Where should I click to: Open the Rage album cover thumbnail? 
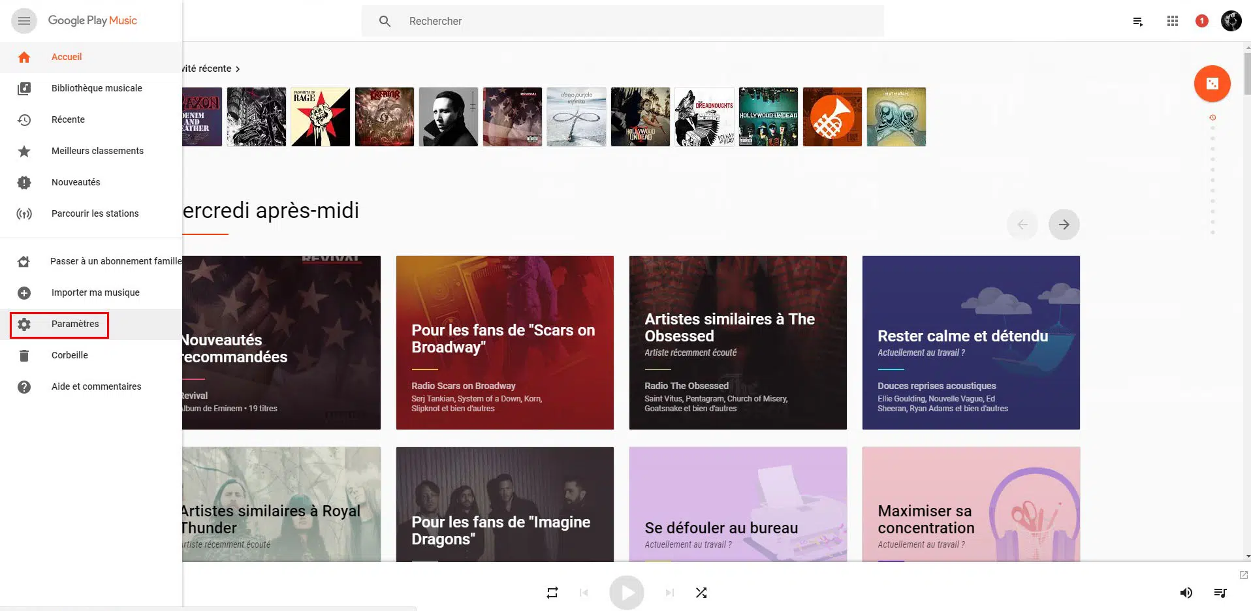click(321, 117)
